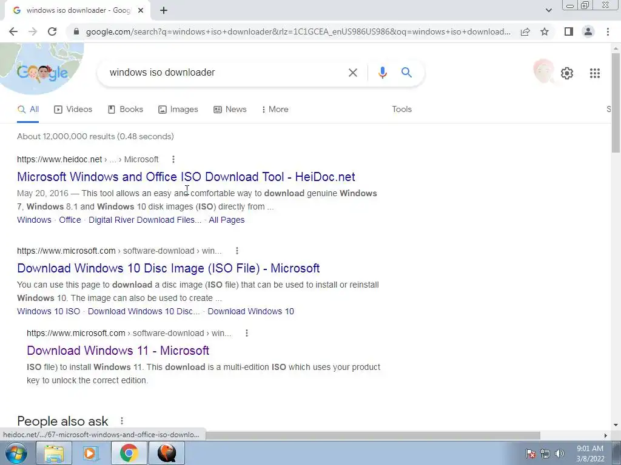The width and height of the screenshot is (621, 465).
Task: Click the padlock site info icon
Action: coord(76,31)
